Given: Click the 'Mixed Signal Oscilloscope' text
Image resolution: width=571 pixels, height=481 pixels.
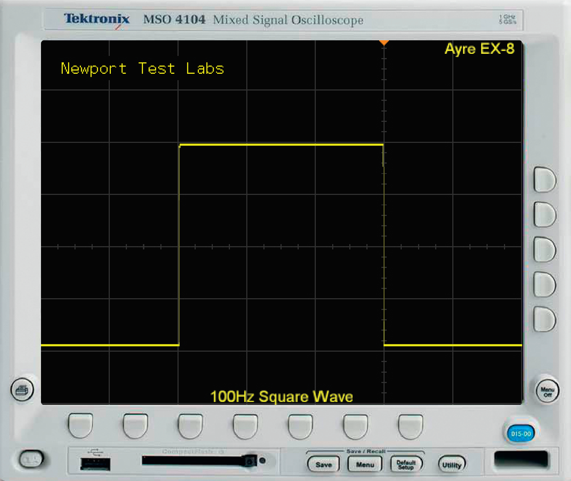Looking at the screenshot, I should pos(288,20).
